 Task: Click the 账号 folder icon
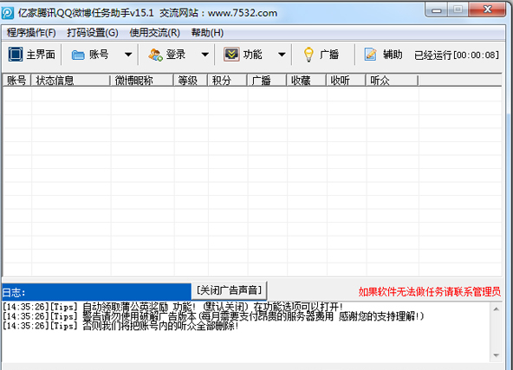tap(78, 55)
